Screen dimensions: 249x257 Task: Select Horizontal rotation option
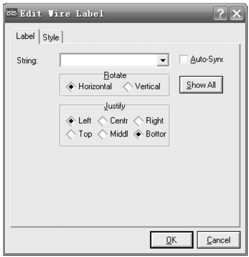point(71,86)
